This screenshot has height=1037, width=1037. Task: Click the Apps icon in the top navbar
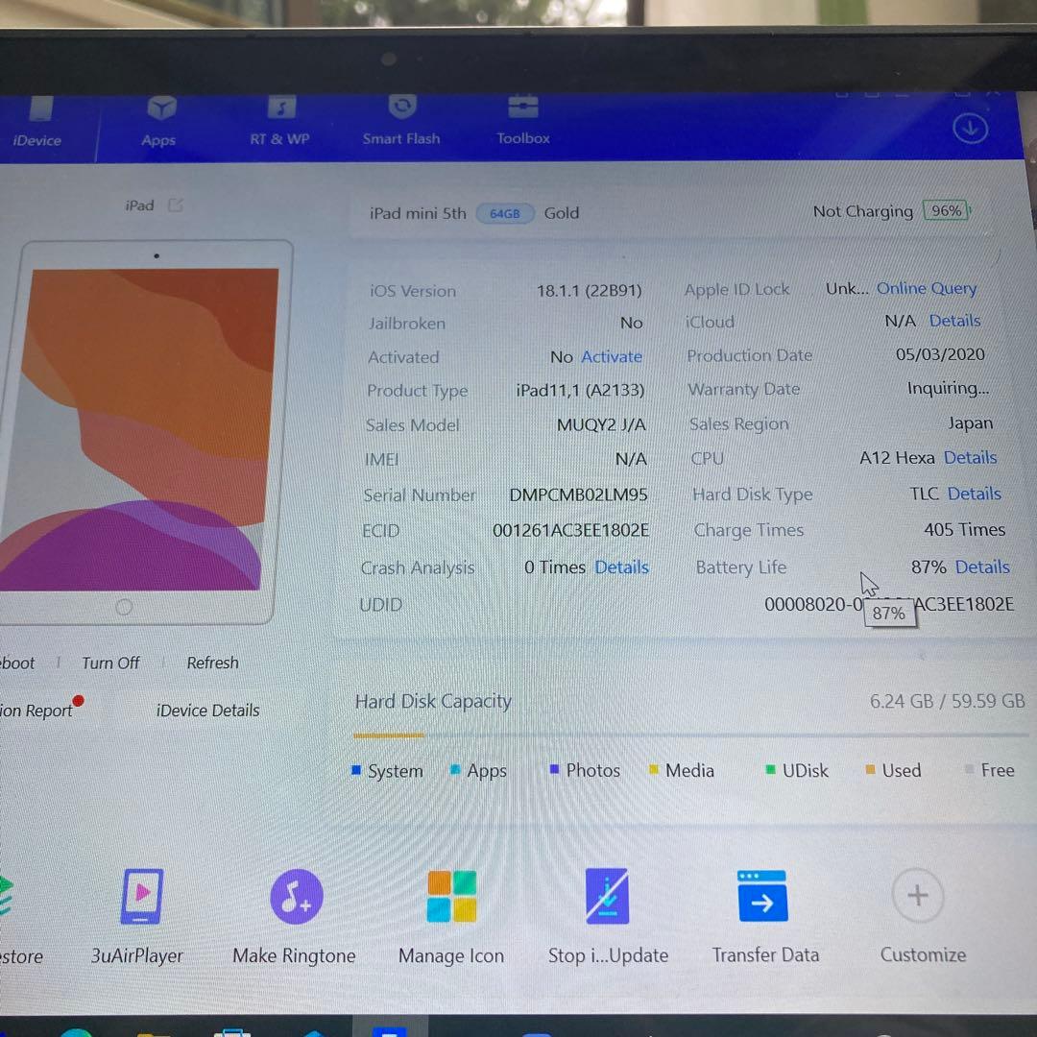158,120
